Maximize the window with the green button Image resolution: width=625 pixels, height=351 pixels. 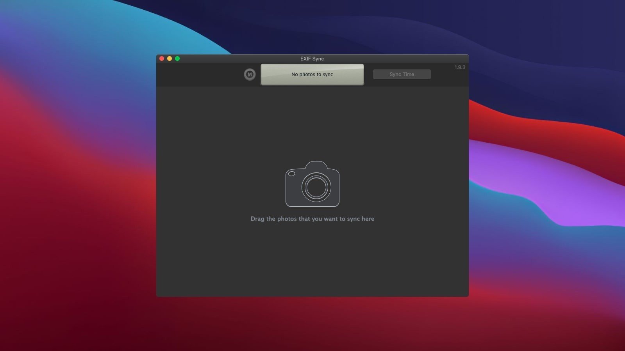[177, 58]
